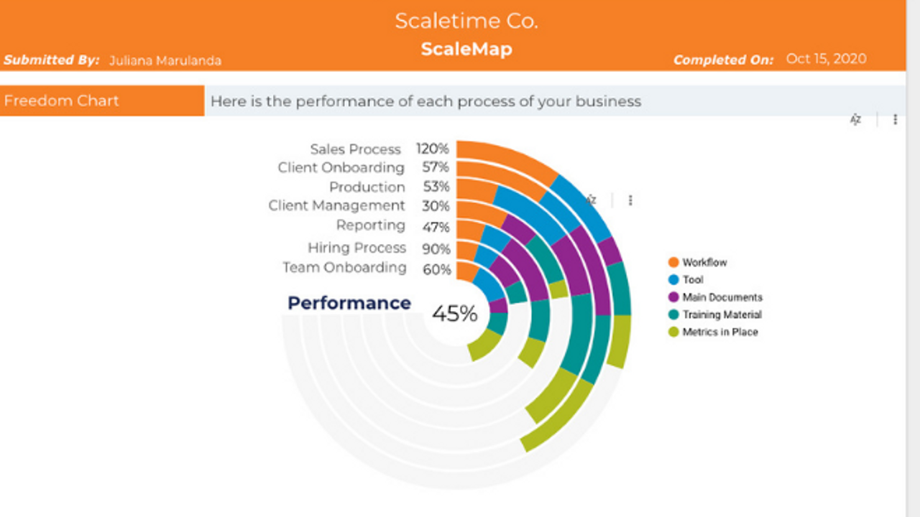The height and width of the screenshot is (517, 920).
Task: Click the 45% value in the chart center
Action: [454, 314]
